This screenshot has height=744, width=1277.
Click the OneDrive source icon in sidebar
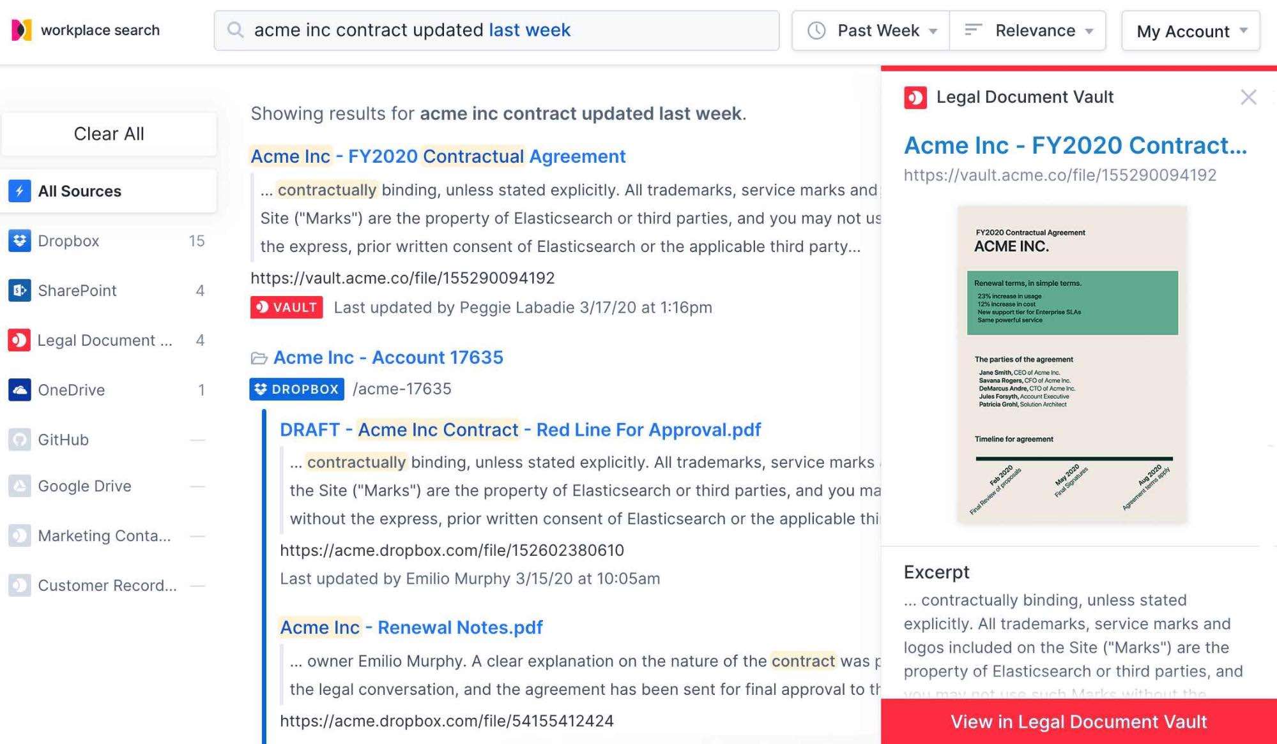point(20,390)
